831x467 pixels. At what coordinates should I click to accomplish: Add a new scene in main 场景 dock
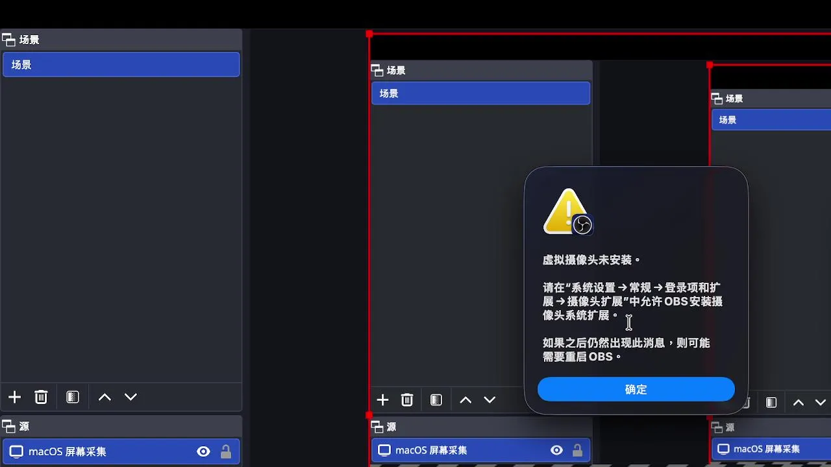[x=14, y=397]
